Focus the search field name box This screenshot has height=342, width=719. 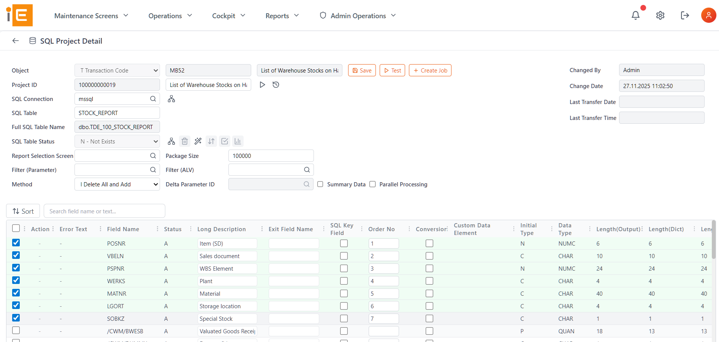pos(105,211)
